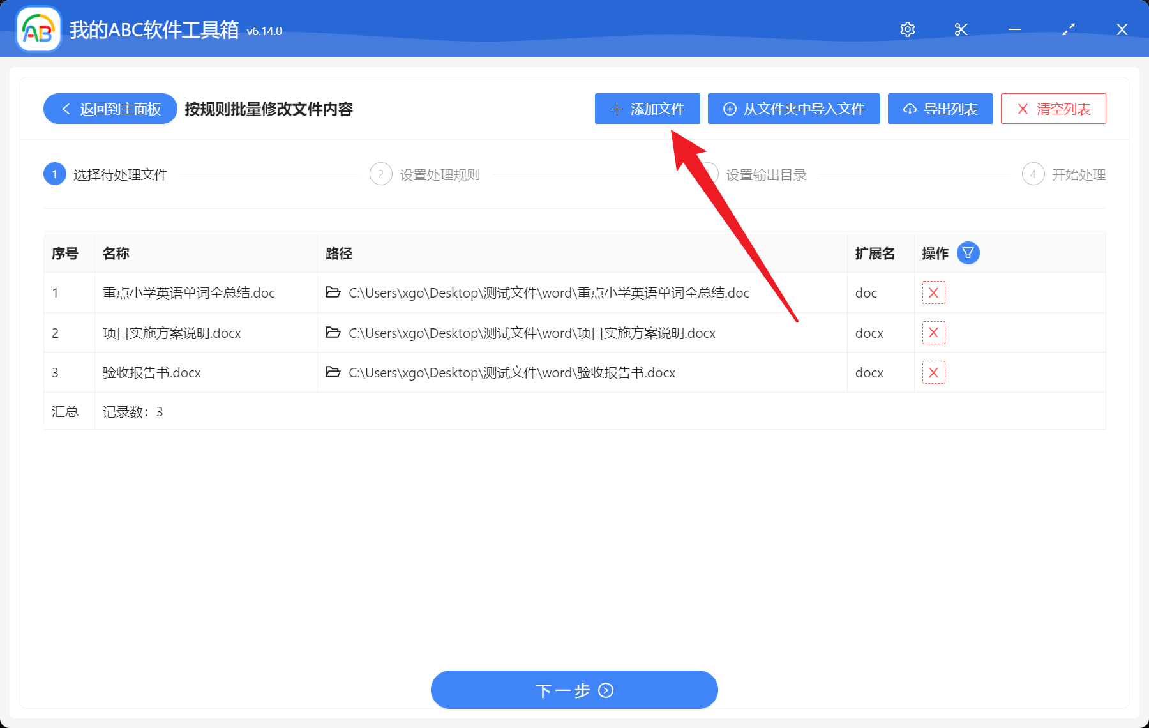Delete 项目实施方案说明.docx from the list
The width and height of the screenshot is (1149, 728).
[933, 333]
